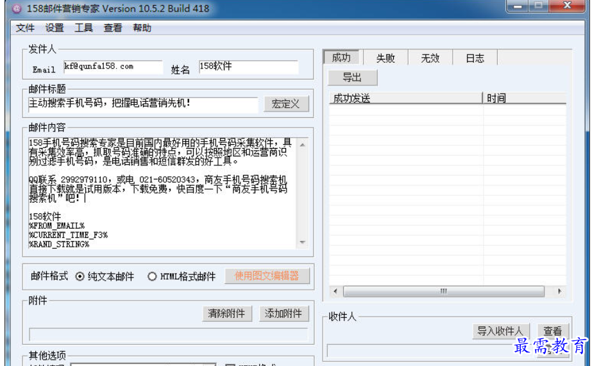Click inside the 邮件内容 text area
The width and height of the screenshot is (592, 366).
pyautogui.click(x=162, y=193)
